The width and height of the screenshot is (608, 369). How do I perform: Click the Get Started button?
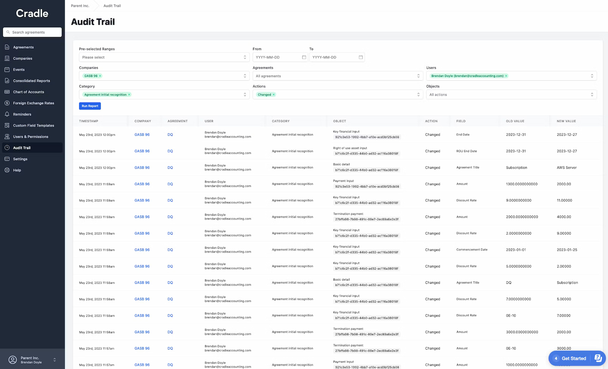click(x=573, y=358)
